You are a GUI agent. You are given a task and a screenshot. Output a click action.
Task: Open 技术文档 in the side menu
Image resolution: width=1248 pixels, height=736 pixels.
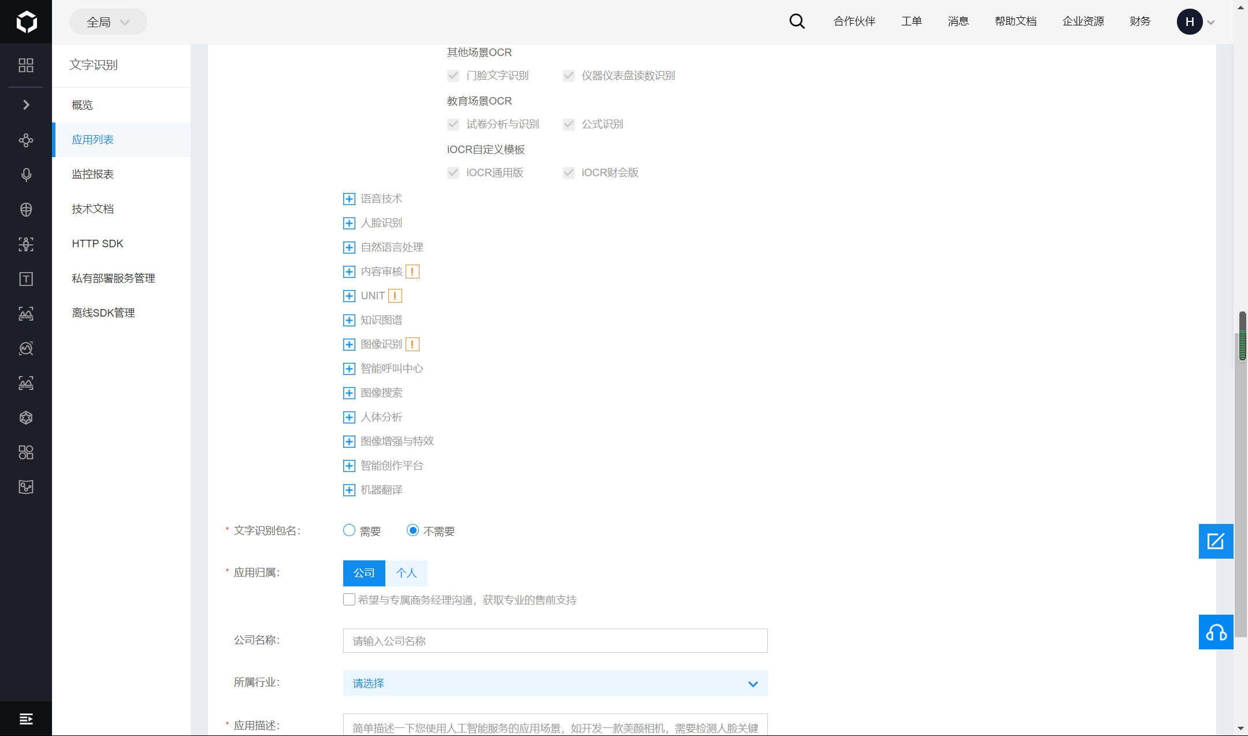tap(121, 209)
